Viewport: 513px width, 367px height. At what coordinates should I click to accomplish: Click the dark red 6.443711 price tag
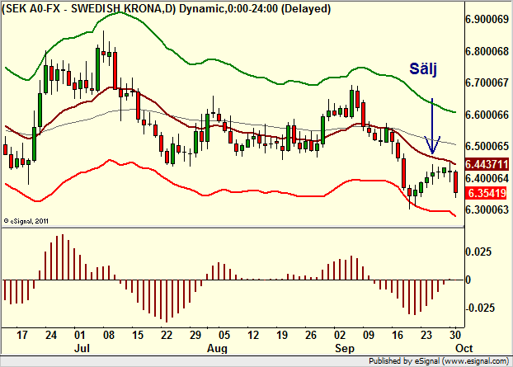click(487, 164)
